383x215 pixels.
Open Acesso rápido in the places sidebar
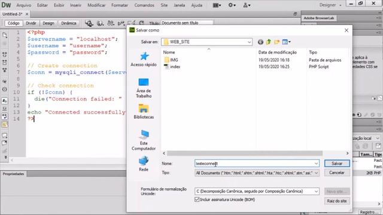tap(144, 59)
